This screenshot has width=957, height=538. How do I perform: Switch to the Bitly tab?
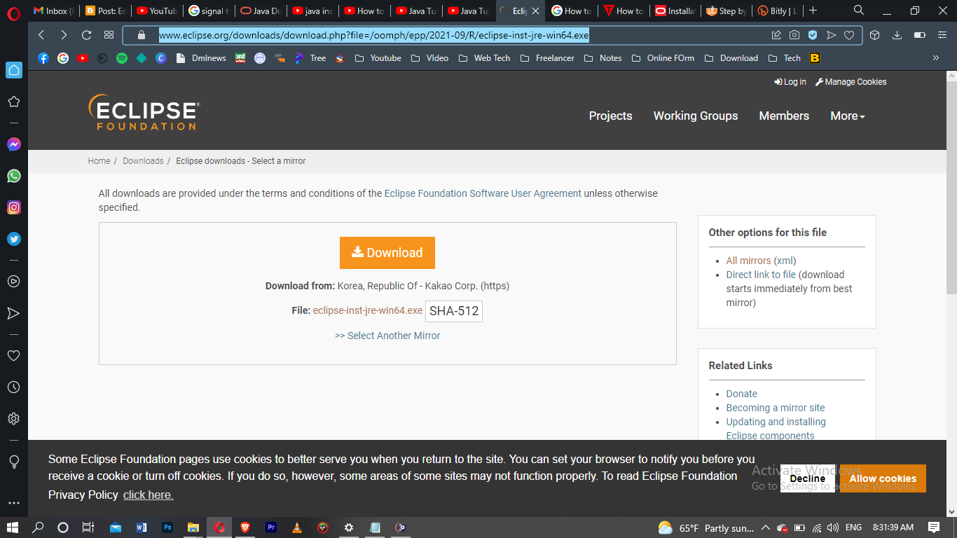pyautogui.click(x=778, y=11)
